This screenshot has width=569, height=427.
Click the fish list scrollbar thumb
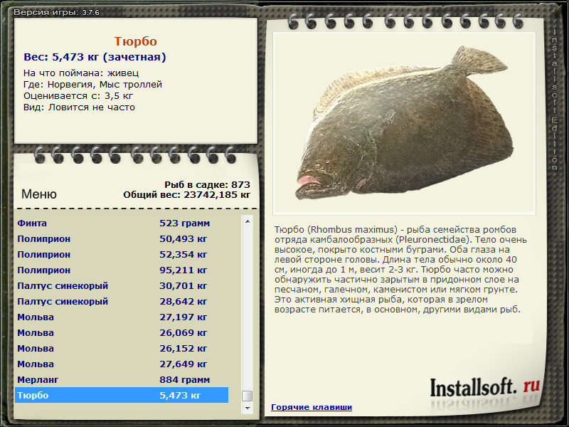tap(248, 396)
